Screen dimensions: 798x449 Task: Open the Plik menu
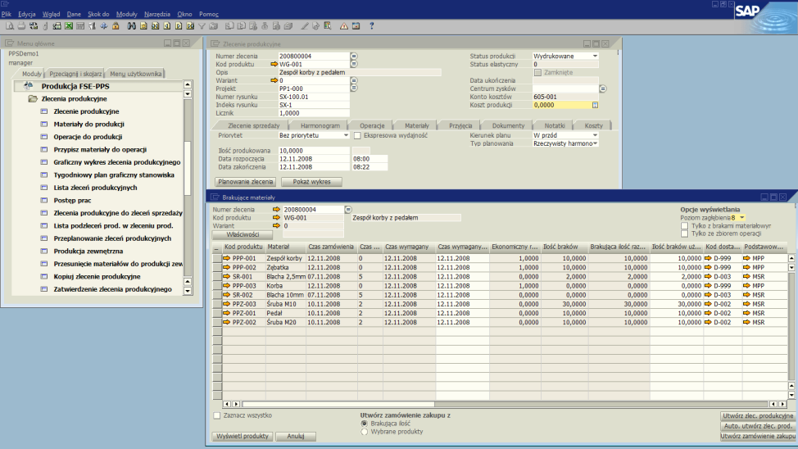point(7,14)
